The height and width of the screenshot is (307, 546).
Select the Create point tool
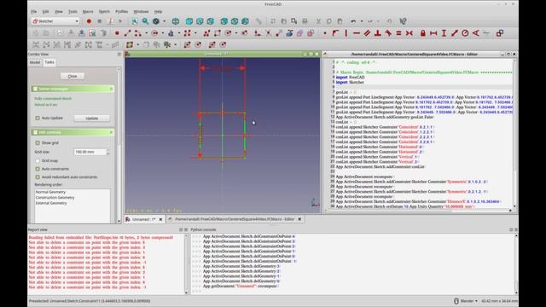click(x=117, y=33)
